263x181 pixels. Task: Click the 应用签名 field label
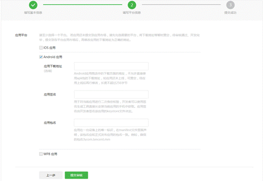pyautogui.click(x=50, y=95)
